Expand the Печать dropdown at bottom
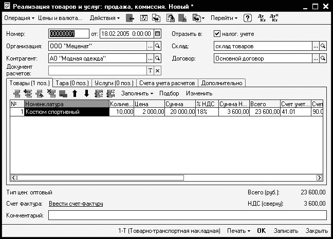Screen dimensions: 333x239 [239, 231]
